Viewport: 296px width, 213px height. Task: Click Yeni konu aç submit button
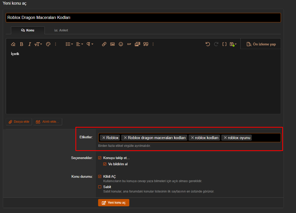click(x=114, y=203)
